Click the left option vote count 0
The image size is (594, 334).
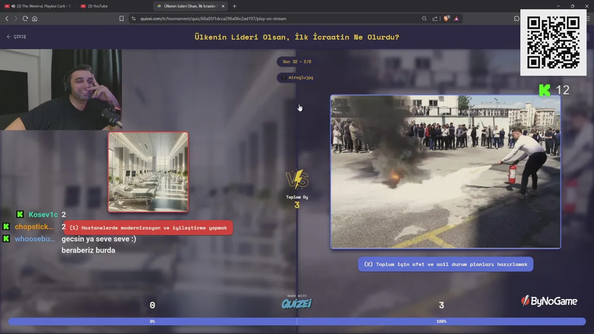pyautogui.click(x=152, y=305)
